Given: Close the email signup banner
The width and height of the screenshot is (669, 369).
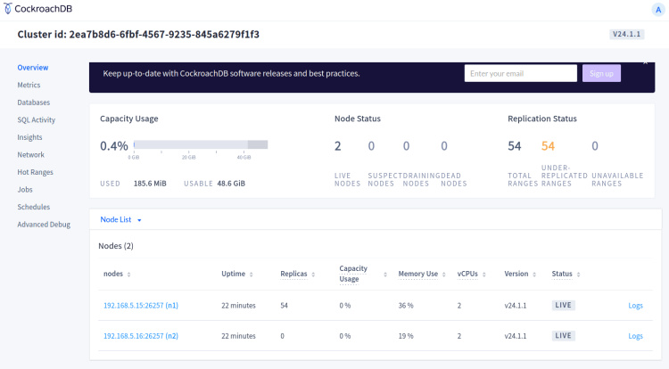Looking at the screenshot, I should [x=646, y=62].
